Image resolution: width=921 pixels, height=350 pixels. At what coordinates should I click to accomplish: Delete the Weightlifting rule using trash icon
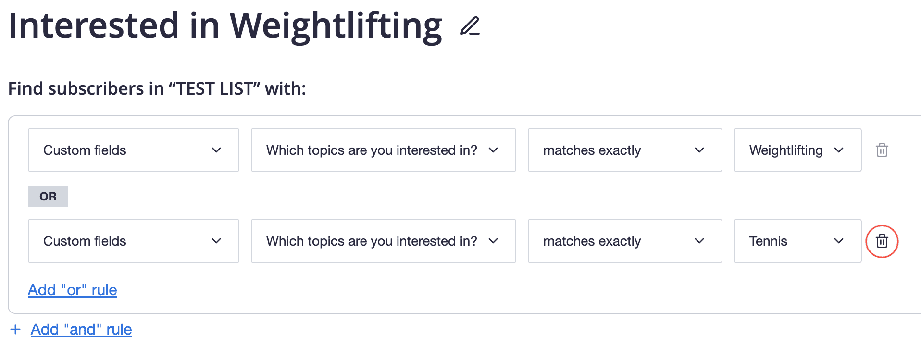(x=882, y=150)
